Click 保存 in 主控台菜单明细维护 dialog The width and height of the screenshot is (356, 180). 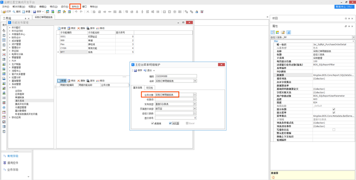(138, 70)
